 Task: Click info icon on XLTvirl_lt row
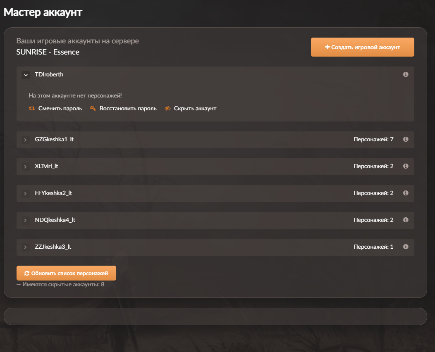[406, 166]
